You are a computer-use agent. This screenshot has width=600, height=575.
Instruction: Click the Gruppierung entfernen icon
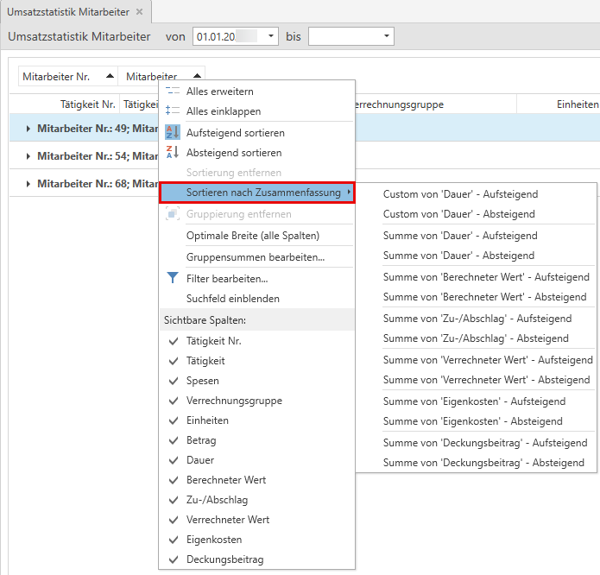pyautogui.click(x=173, y=213)
